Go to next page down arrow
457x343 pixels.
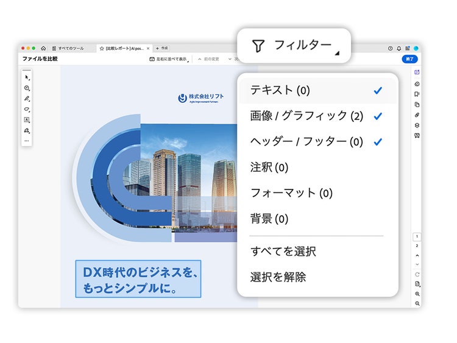point(417,264)
